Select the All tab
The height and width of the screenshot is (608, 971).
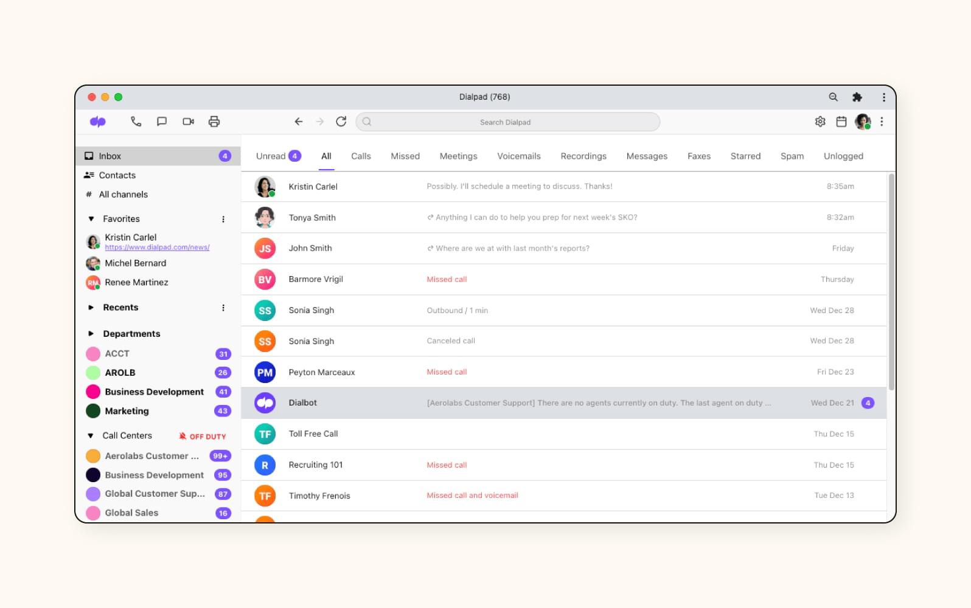[326, 156]
